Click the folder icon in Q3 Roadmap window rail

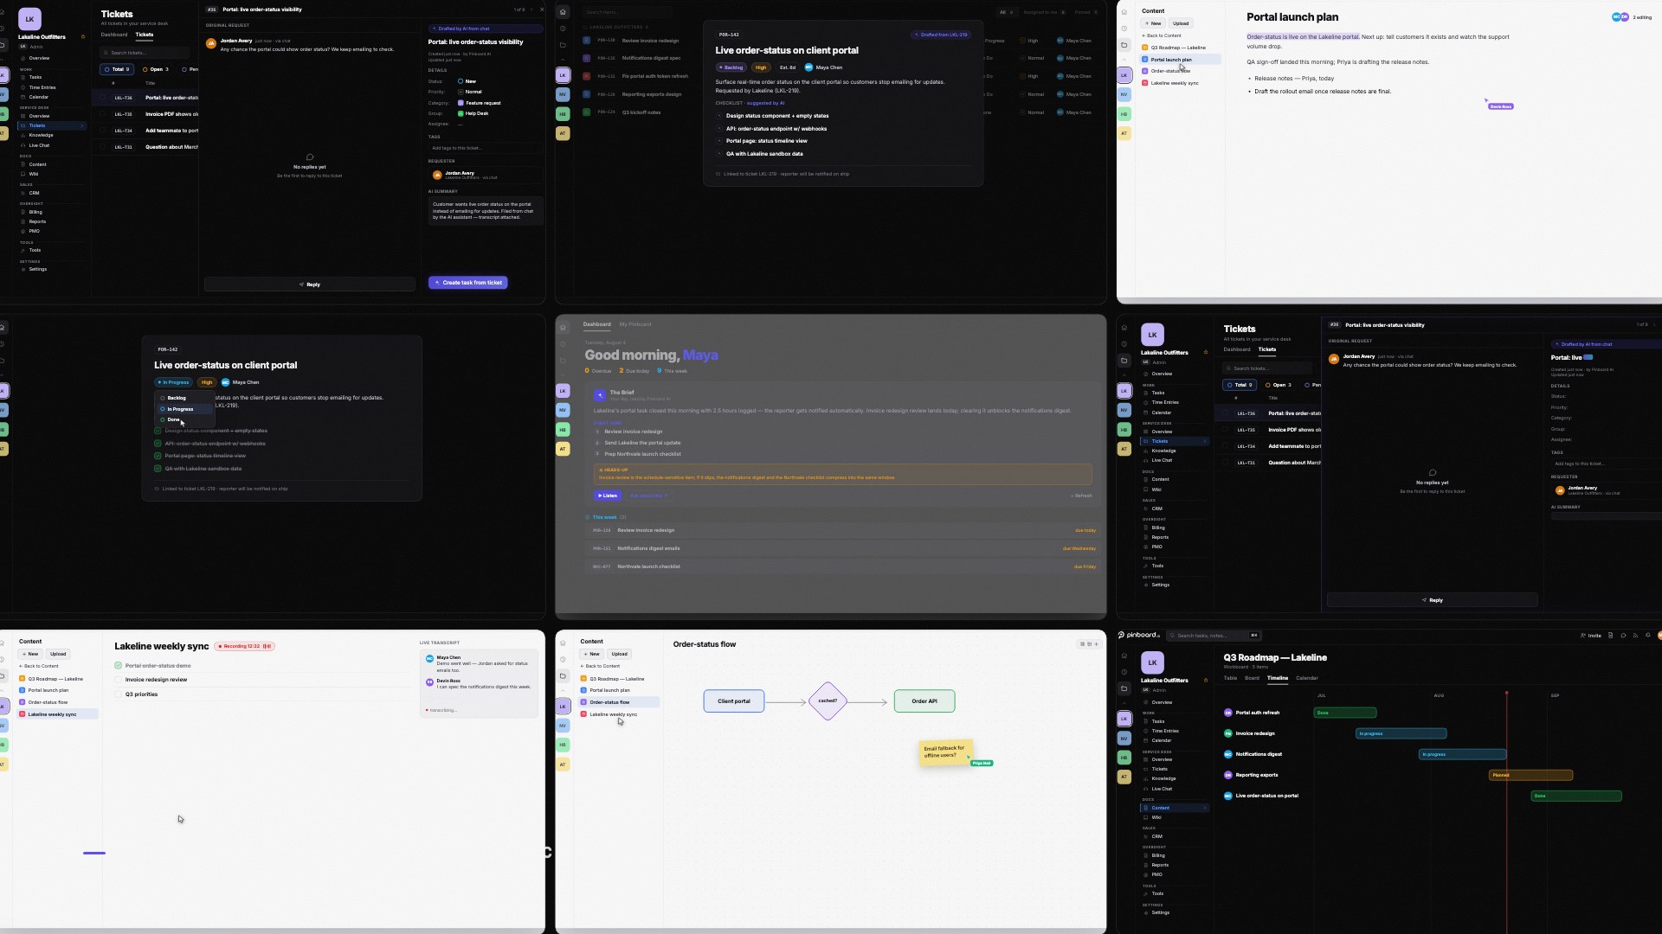click(1124, 688)
